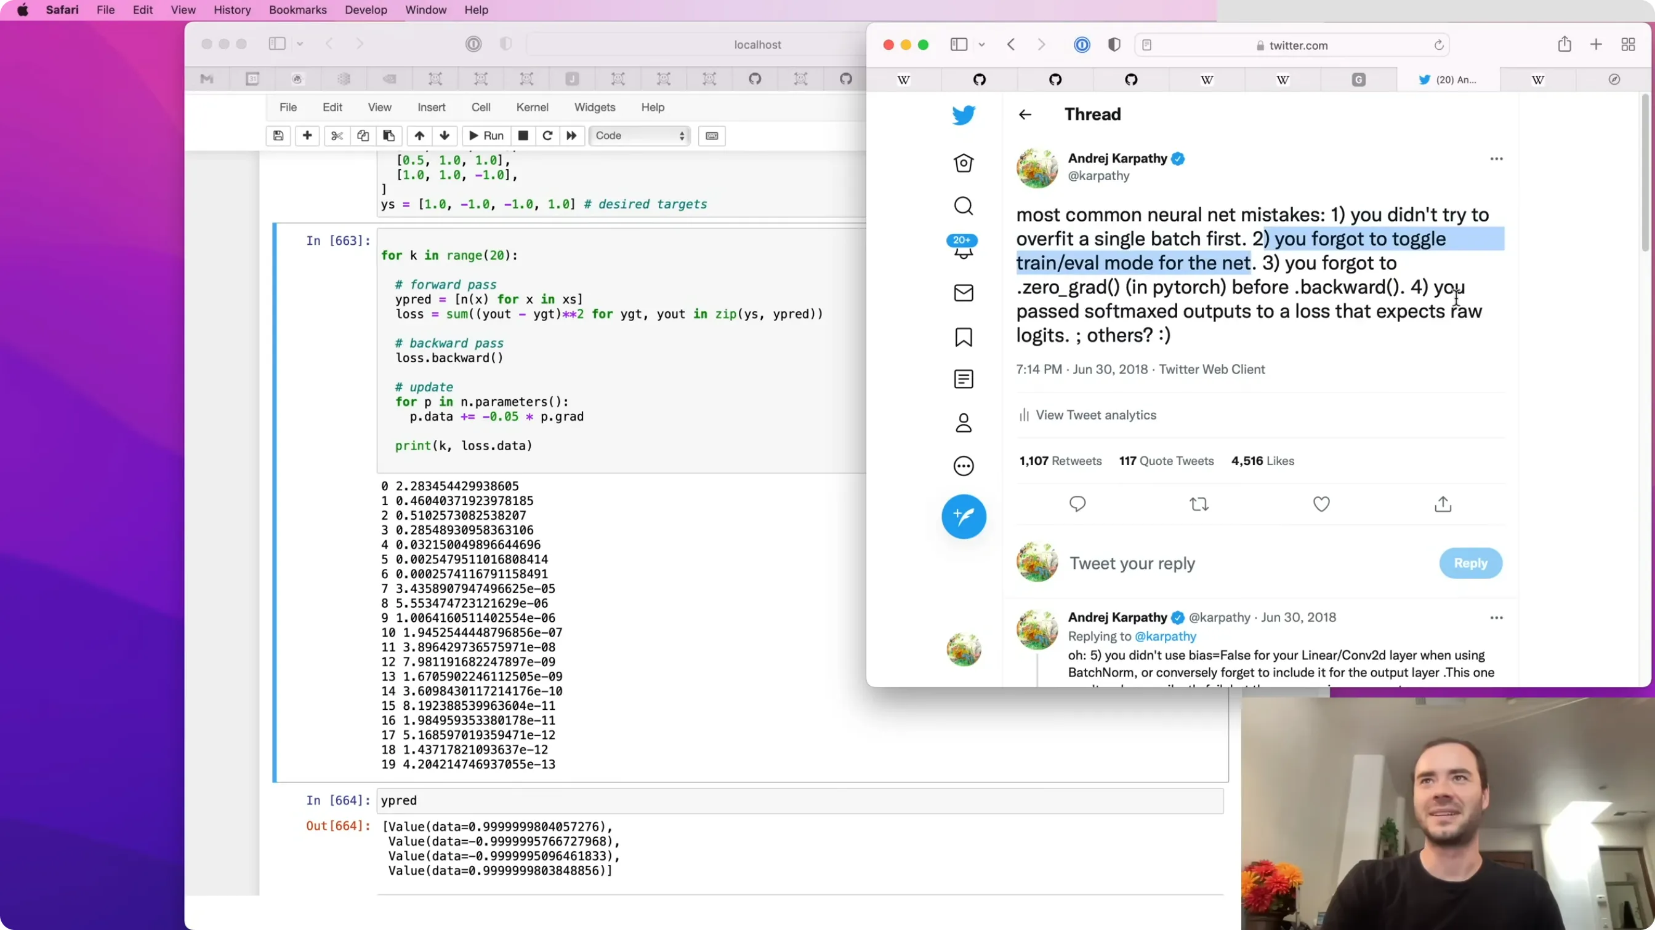Click the compose Tweet feather button
1655x930 pixels.
(x=964, y=516)
